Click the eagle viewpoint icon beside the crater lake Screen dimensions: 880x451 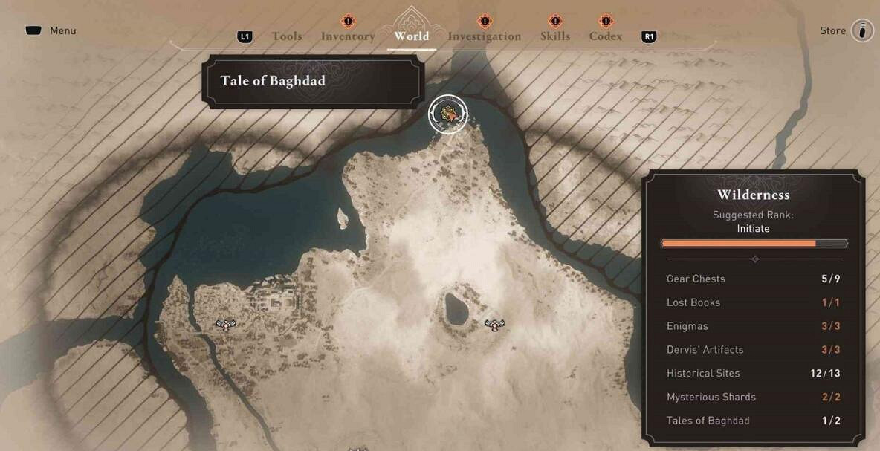494,324
